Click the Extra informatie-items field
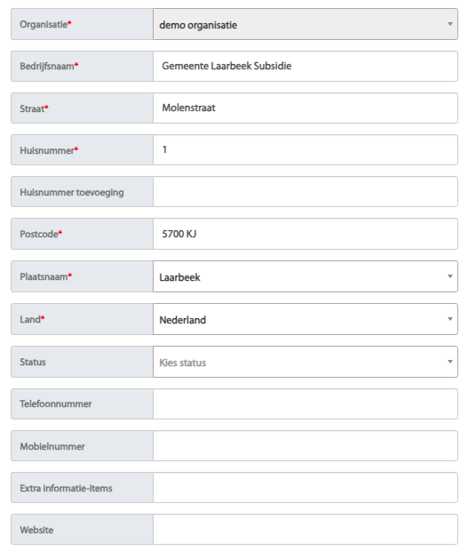Image resolution: width=468 pixels, height=551 pixels. 305,488
